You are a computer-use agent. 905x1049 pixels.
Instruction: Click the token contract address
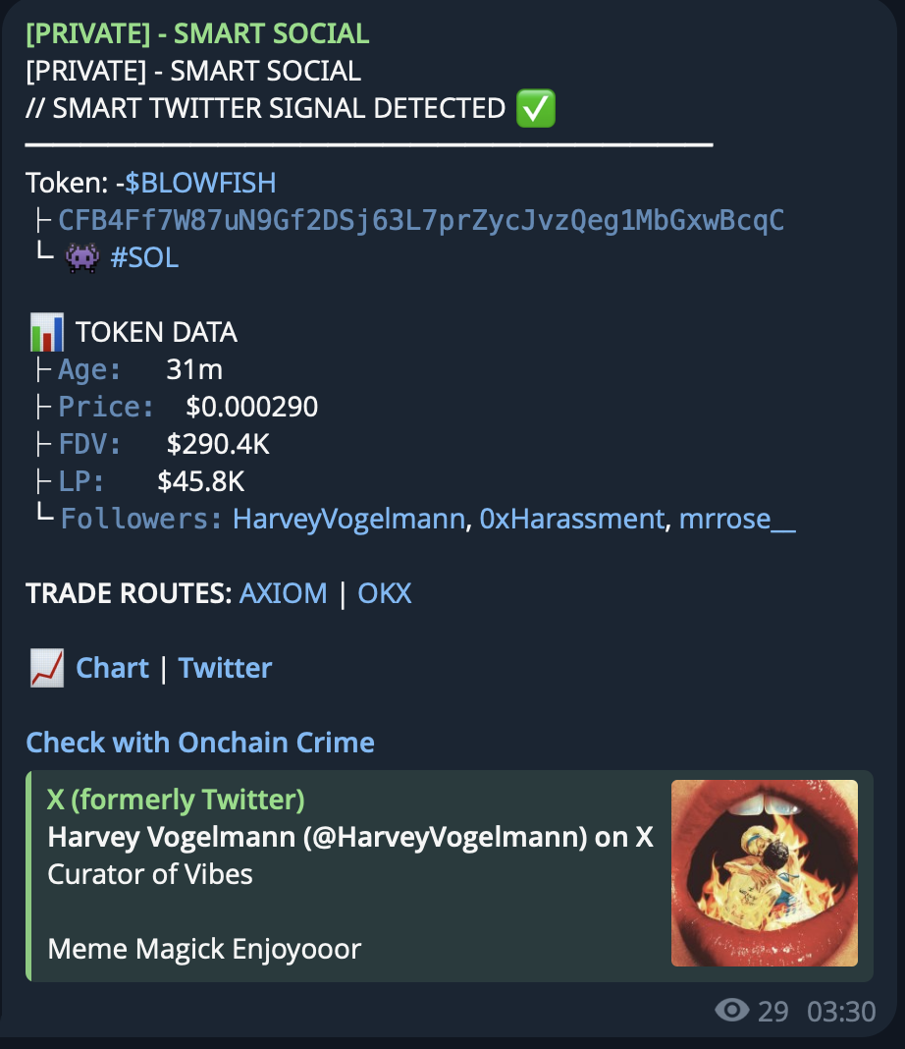[420, 220]
